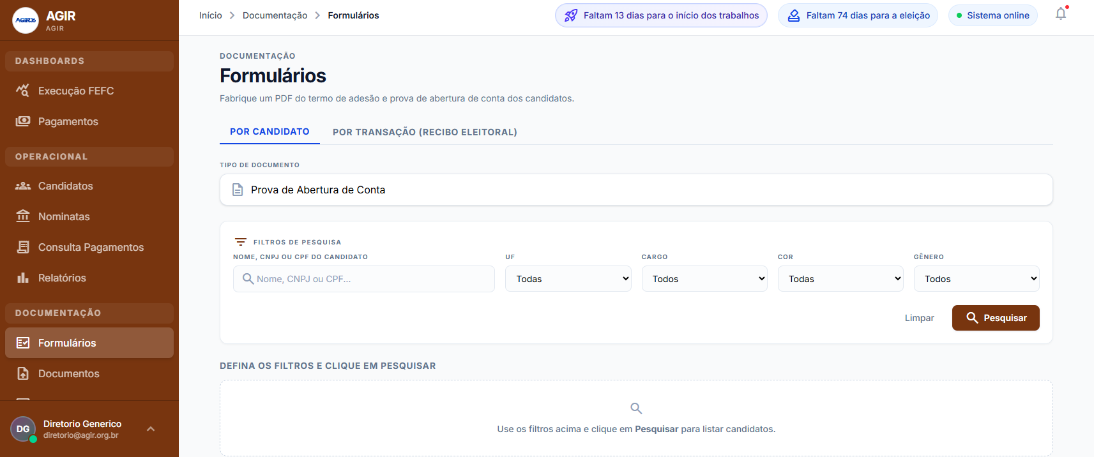The width and height of the screenshot is (1094, 457).
Task: Click the Documentação sidebar section header
Action: pyautogui.click(x=89, y=313)
